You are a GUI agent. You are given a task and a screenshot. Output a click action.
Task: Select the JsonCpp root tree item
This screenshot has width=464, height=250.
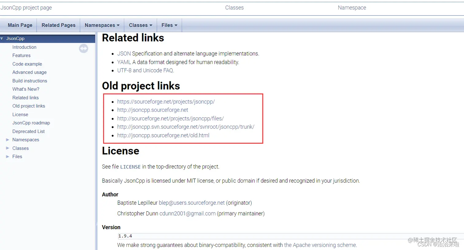[x=15, y=39]
